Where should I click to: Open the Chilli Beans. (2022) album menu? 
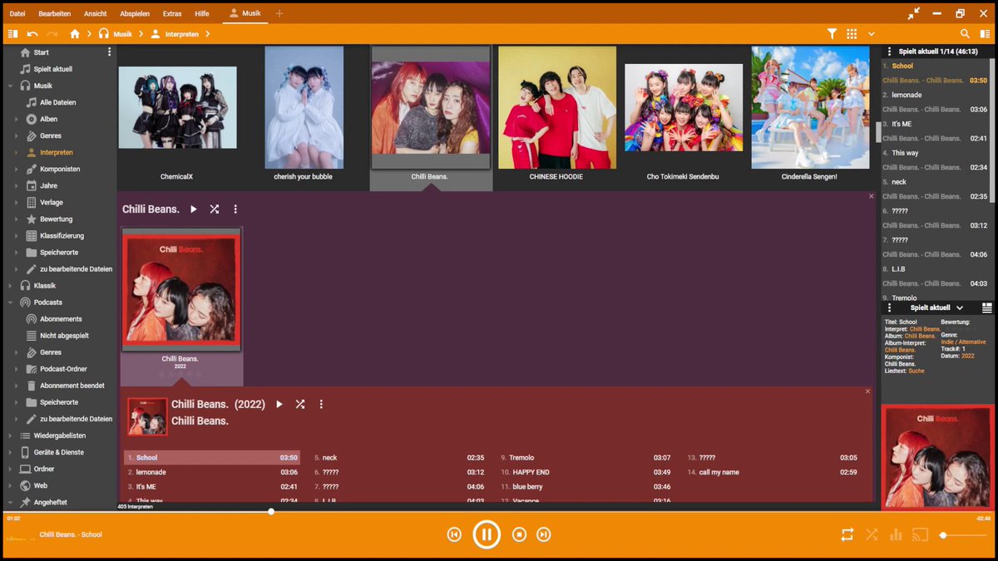coord(321,404)
